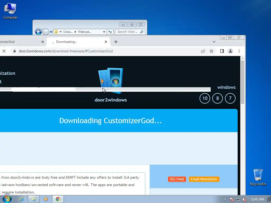
Task: Click the page vertical scrollbar thumb
Action: [x=242, y=82]
